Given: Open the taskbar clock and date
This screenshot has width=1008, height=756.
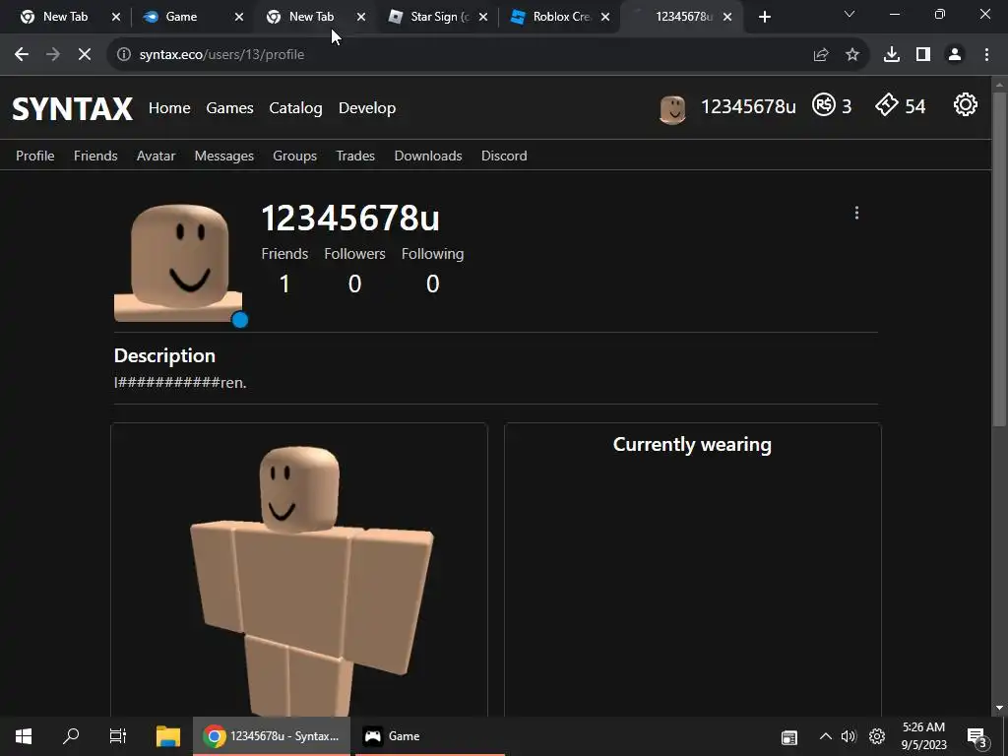Looking at the screenshot, I should pos(923,736).
